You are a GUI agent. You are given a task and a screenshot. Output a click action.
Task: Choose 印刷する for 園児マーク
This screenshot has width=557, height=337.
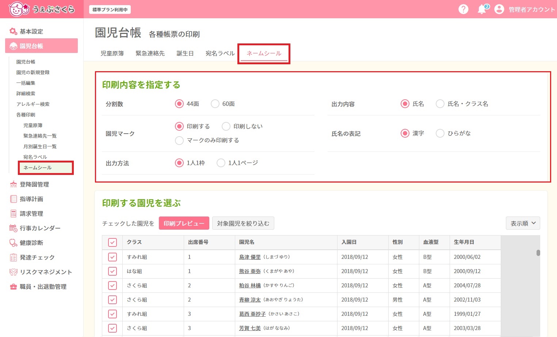(179, 126)
